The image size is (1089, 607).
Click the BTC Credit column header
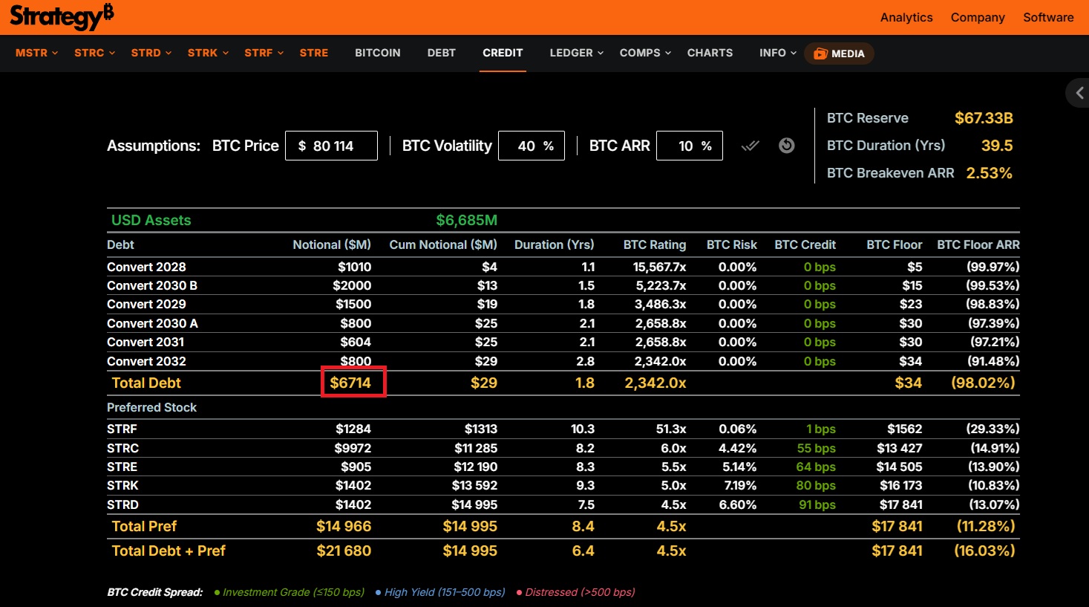805,244
